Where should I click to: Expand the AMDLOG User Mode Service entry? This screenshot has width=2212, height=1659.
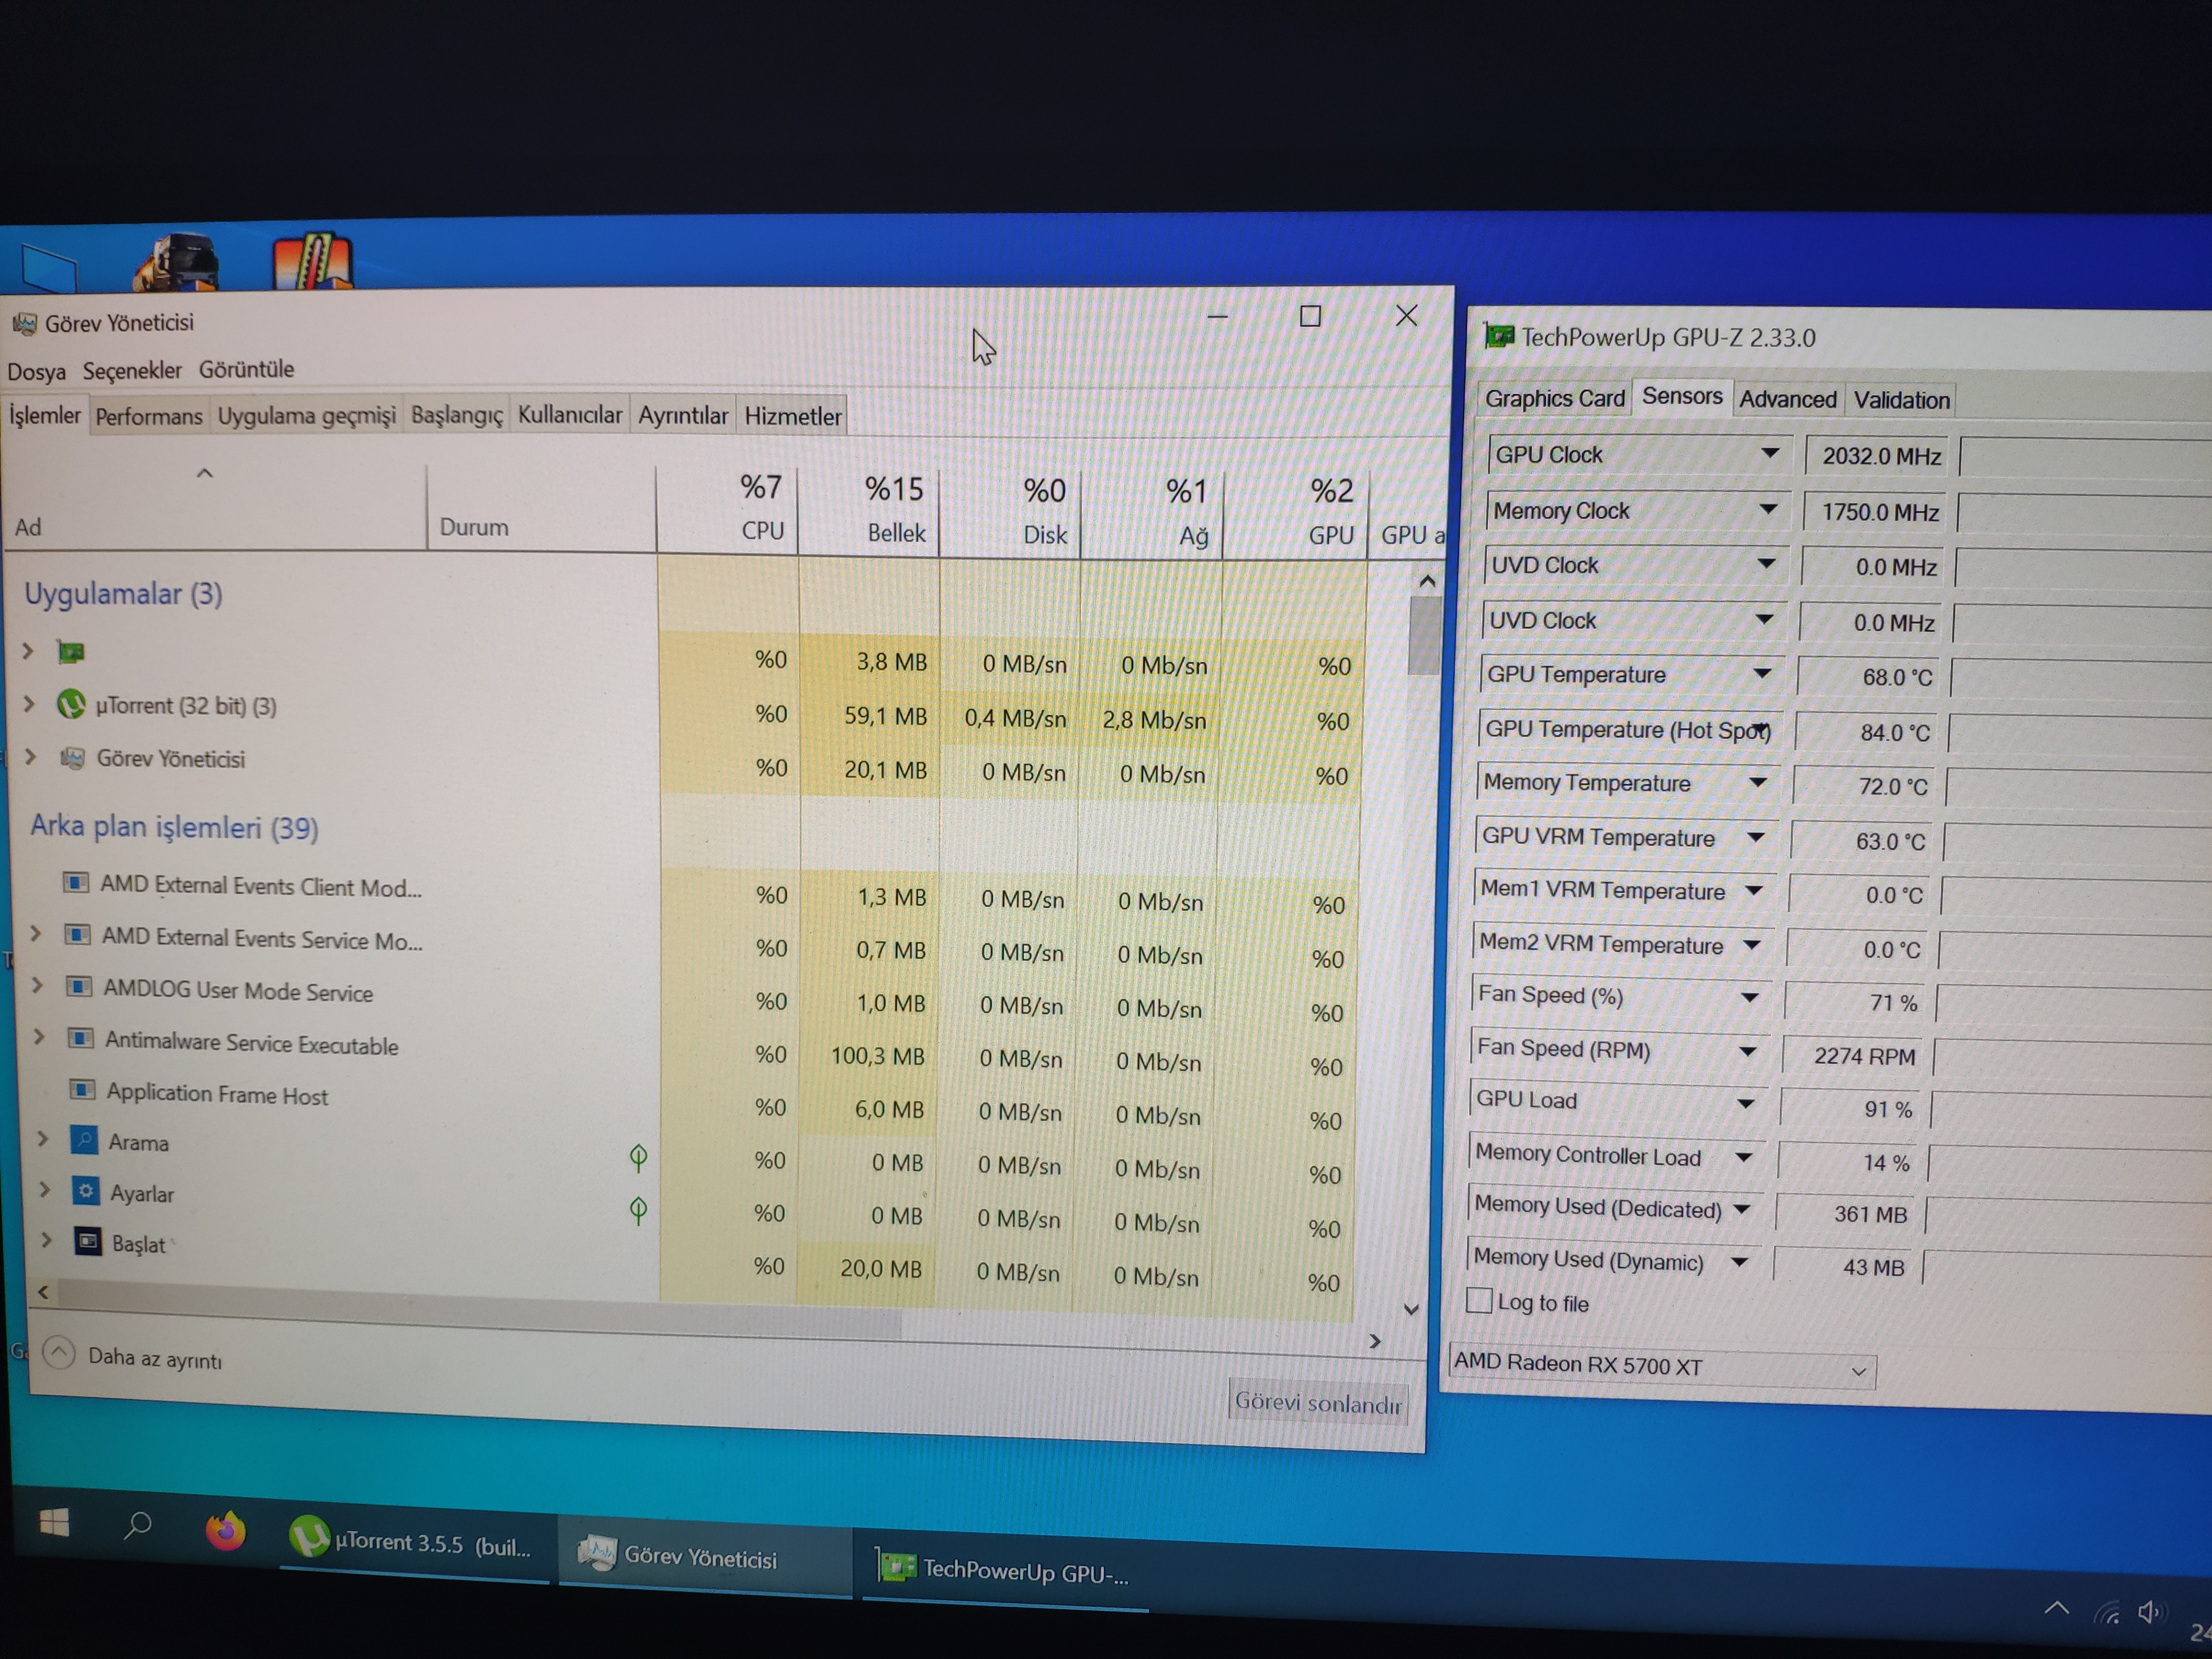pyautogui.click(x=38, y=985)
